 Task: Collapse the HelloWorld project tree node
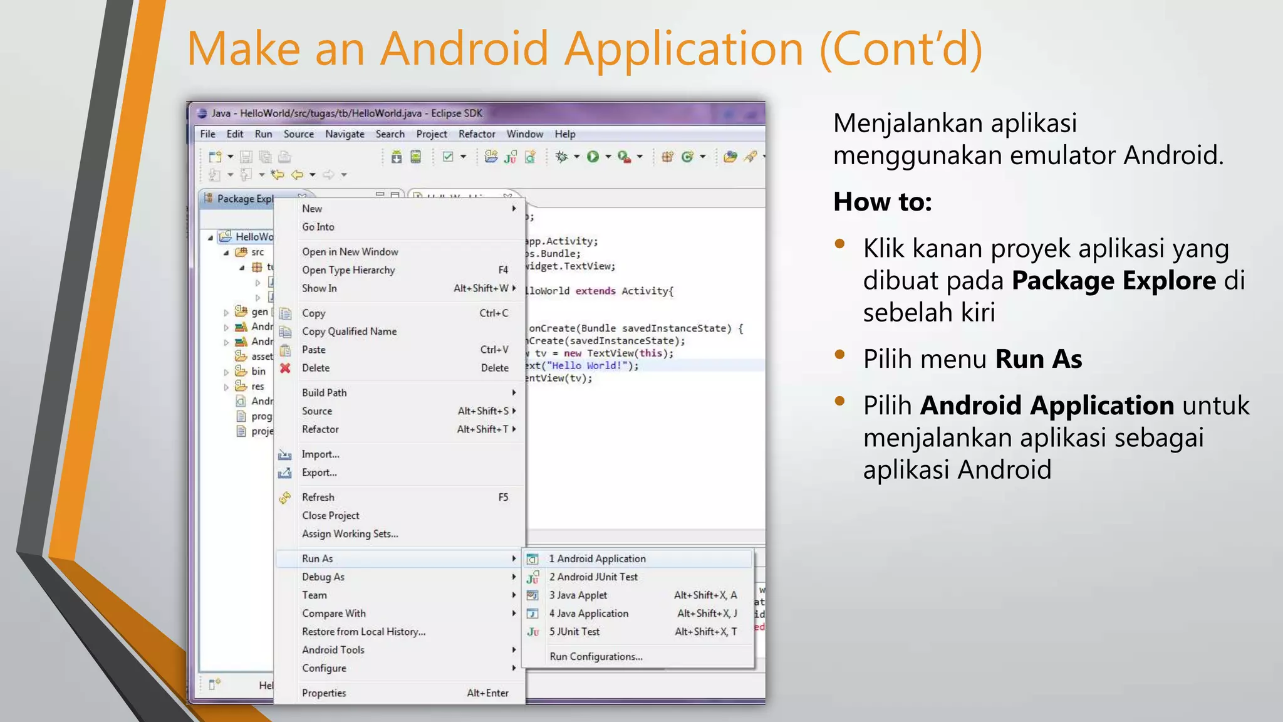tap(210, 238)
